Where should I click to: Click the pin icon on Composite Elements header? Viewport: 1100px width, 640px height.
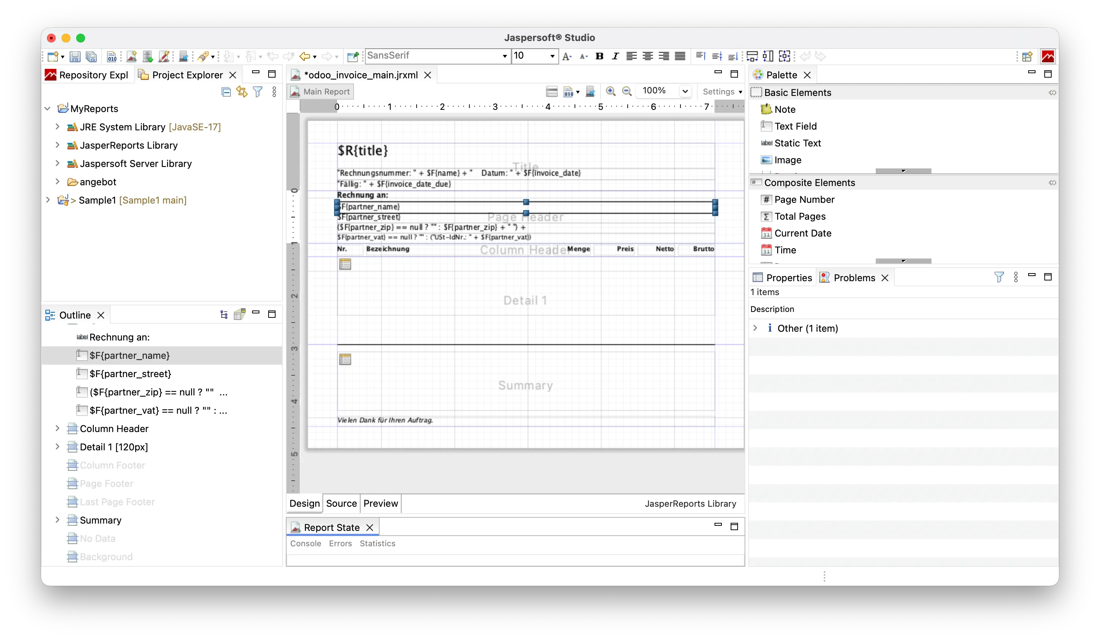1052,182
